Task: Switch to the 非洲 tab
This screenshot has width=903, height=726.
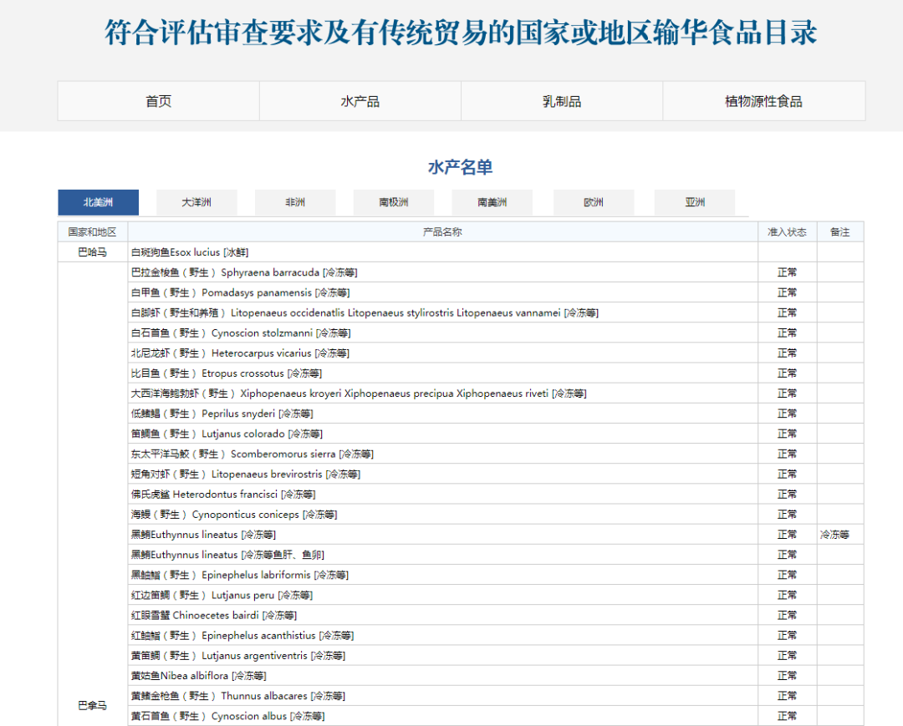Action: coord(295,202)
